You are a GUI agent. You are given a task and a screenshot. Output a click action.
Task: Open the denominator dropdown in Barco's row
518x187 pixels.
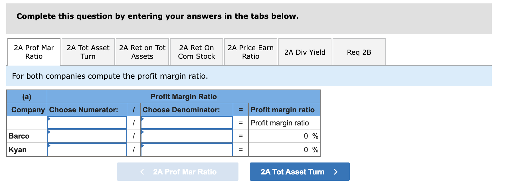[x=187, y=136]
